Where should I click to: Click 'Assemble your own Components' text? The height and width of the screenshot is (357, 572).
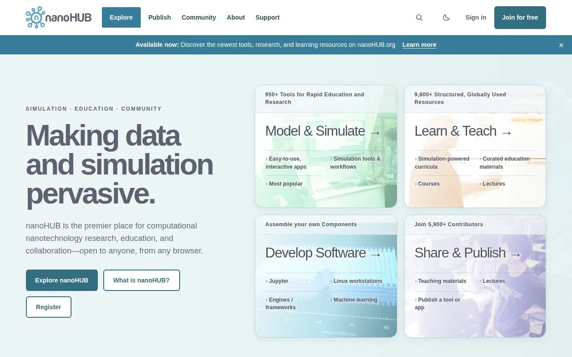(x=311, y=224)
